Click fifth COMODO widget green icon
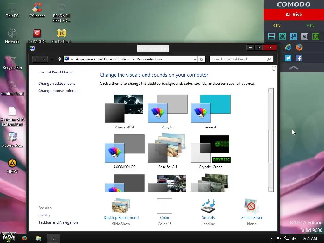This screenshot has height=243, width=324. click(316, 36)
